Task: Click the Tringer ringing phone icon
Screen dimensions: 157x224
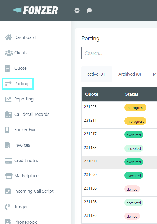Action: 7,207
